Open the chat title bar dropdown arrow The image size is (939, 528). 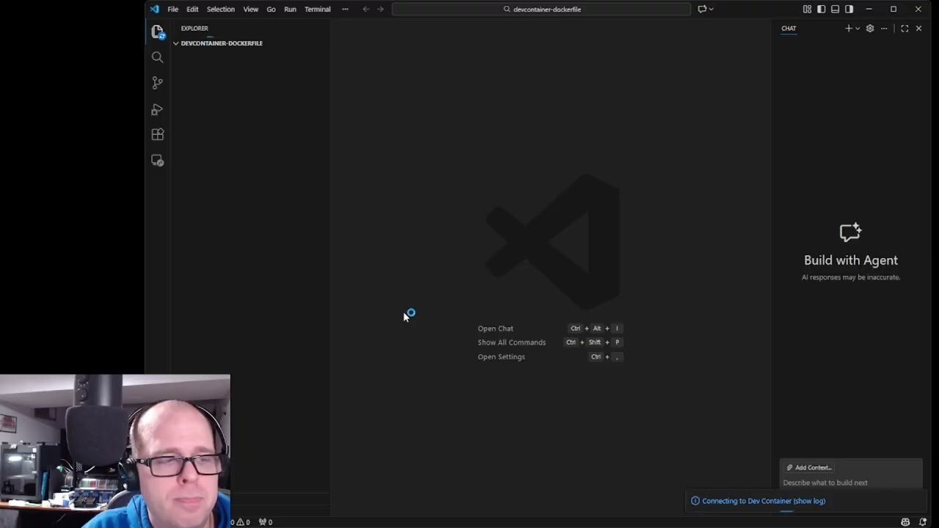coord(711,9)
